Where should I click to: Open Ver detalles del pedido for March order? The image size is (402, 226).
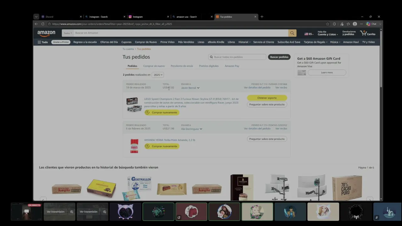[257, 88]
